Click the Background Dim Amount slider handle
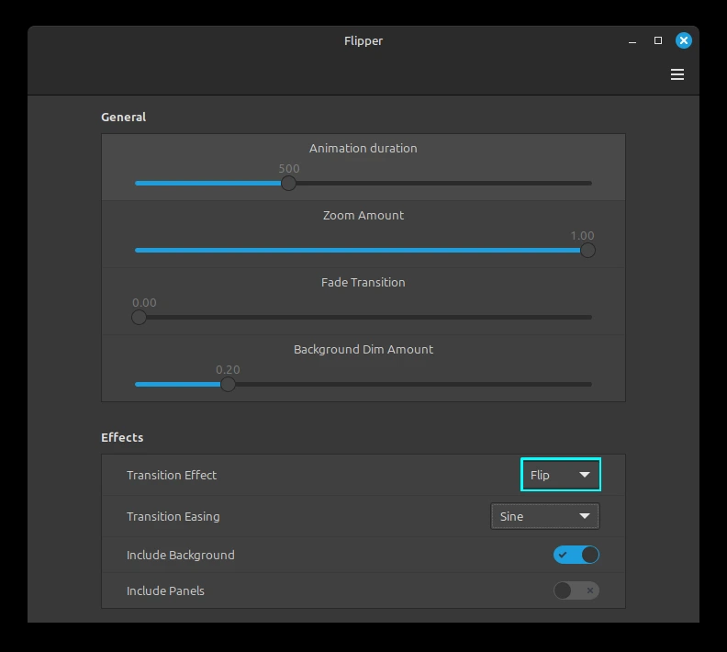Image resolution: width=727 pixels, height=652 pixels. click(228, 384)
